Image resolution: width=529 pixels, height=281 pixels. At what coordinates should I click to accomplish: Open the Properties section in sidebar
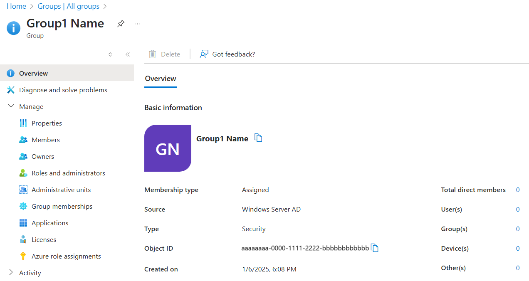[x=46, y=123]
